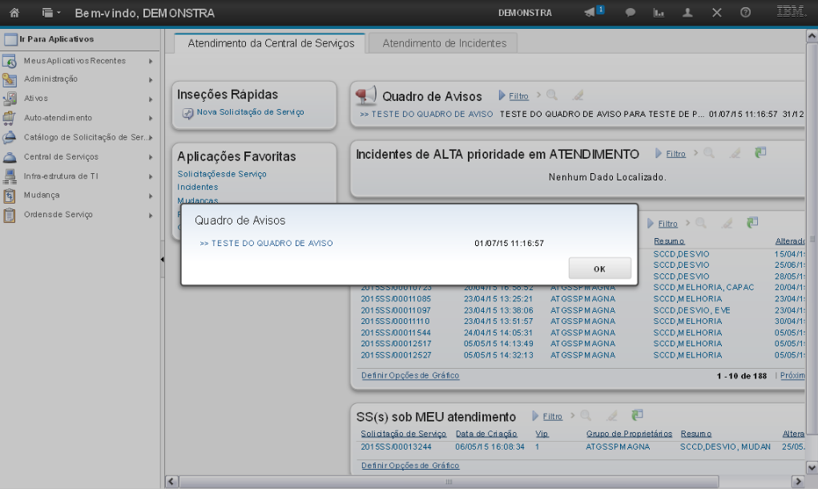Viewport: 818px width, 489px height.
Task: Switch to Atendimento de Incidentes tab
Action: point(444,43)
